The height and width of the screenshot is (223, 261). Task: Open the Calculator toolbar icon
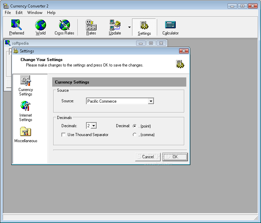[171, 27]
